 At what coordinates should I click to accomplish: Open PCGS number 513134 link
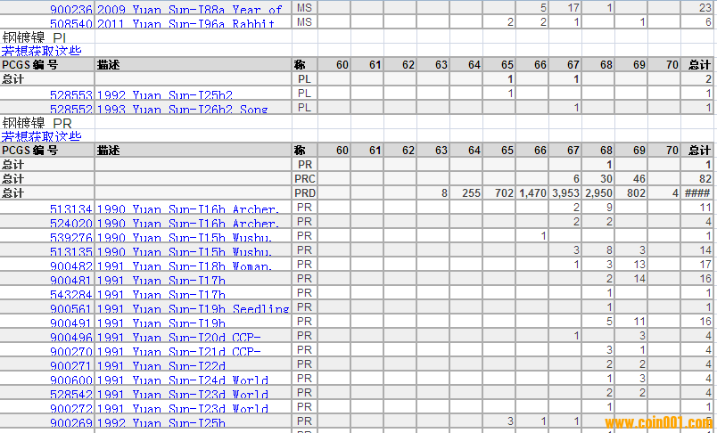(70, 209)
